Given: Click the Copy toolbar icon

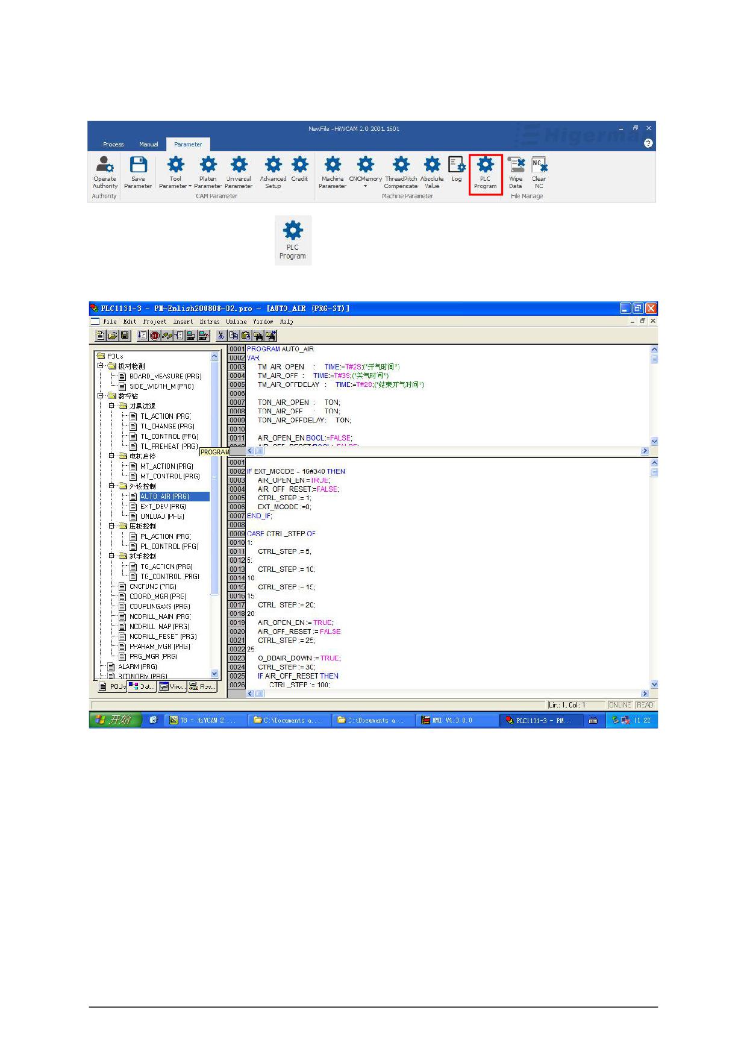Looking at the screenshot, I should pyautogui.click(x=234, y=336).
